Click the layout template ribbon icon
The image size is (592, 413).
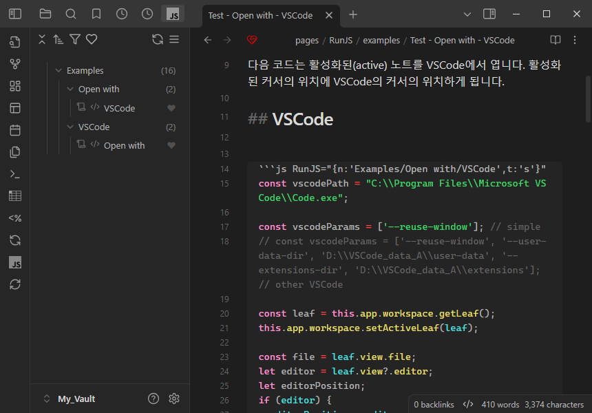pos(15,108)
